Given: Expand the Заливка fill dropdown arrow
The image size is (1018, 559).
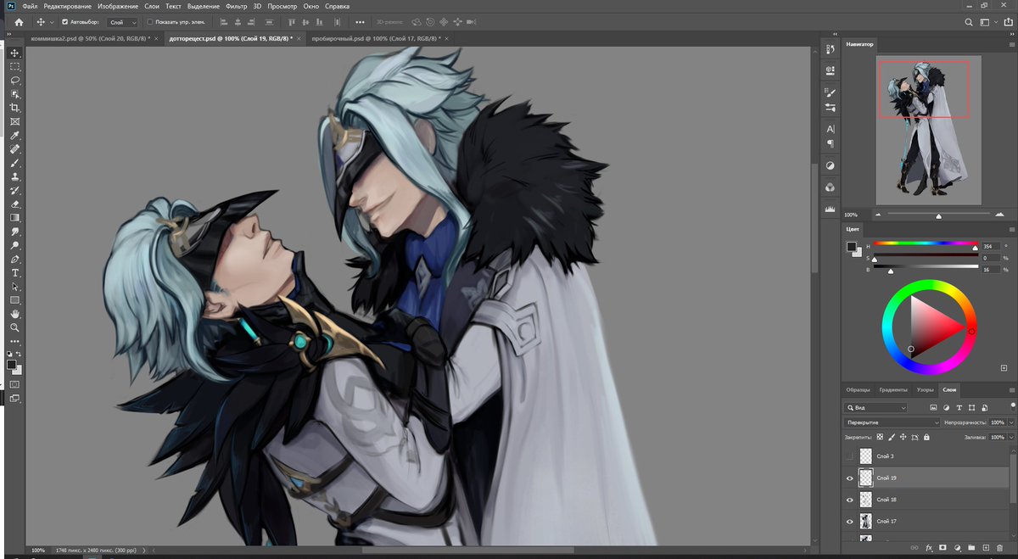Looking at the screenshot, I should pos(1010,437).
